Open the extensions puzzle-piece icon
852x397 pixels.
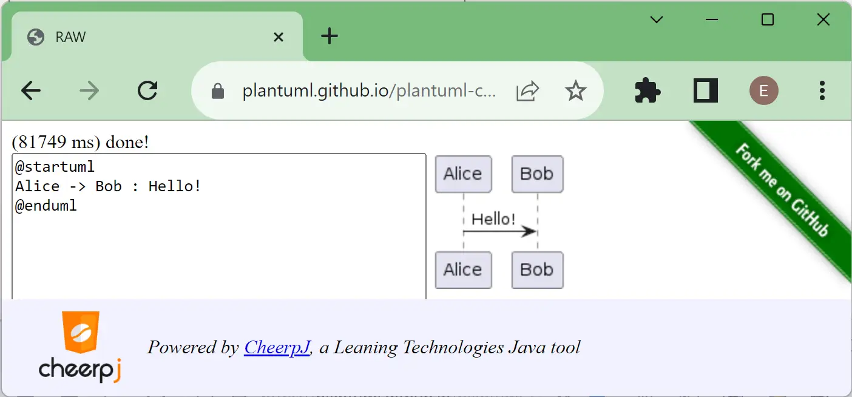pyautogui.click(x=647, y=90)
